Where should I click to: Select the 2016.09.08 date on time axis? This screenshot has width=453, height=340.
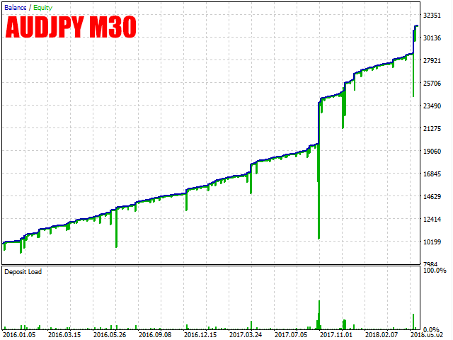[156, 334]
